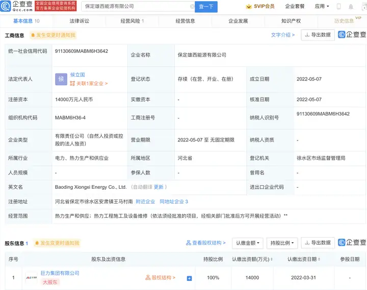
Task: Click the blue plus icon in the shareholder row
Action: pyautogui.click(x=189, y=278)
